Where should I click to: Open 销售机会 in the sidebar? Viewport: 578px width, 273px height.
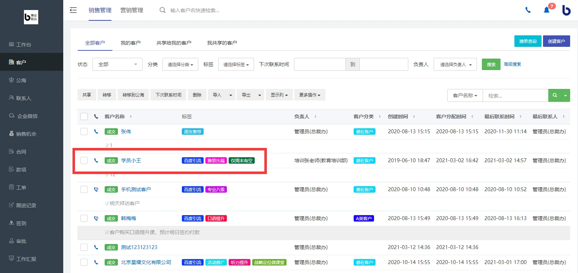(31, 134)
